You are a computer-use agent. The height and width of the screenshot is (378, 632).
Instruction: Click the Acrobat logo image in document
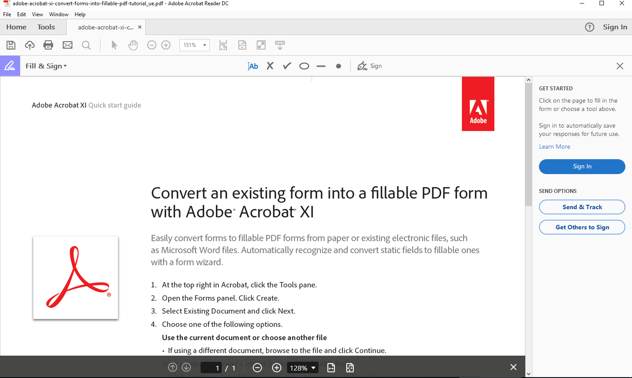tap(75, 278)
